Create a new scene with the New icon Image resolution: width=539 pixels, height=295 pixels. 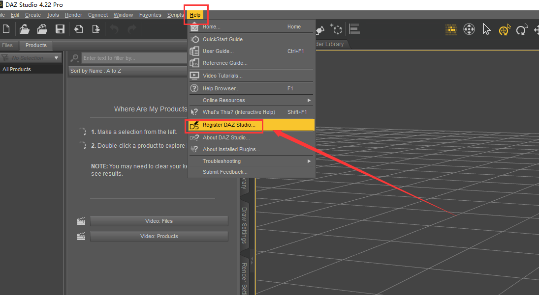pyautogui.click(x=6, y=28)
